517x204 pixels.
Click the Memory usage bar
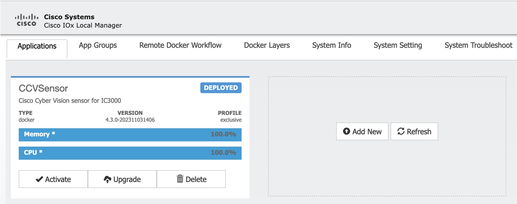pyautogui.click(x=130, y=135)
